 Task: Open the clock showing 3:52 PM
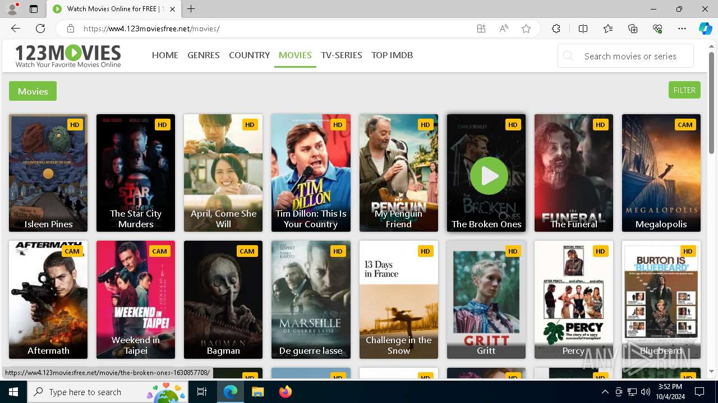click(670, 392)
